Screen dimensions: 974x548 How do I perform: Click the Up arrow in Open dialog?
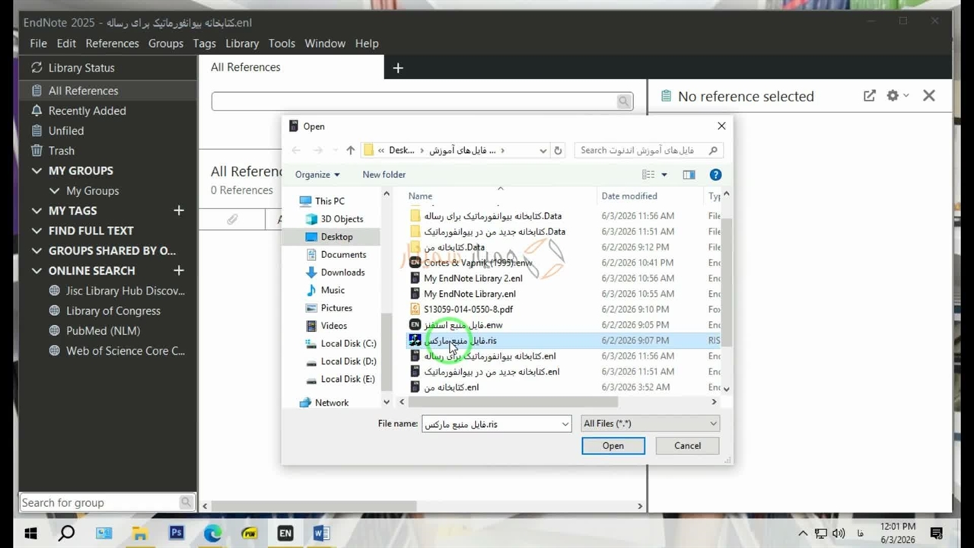[x=350, y=151]
